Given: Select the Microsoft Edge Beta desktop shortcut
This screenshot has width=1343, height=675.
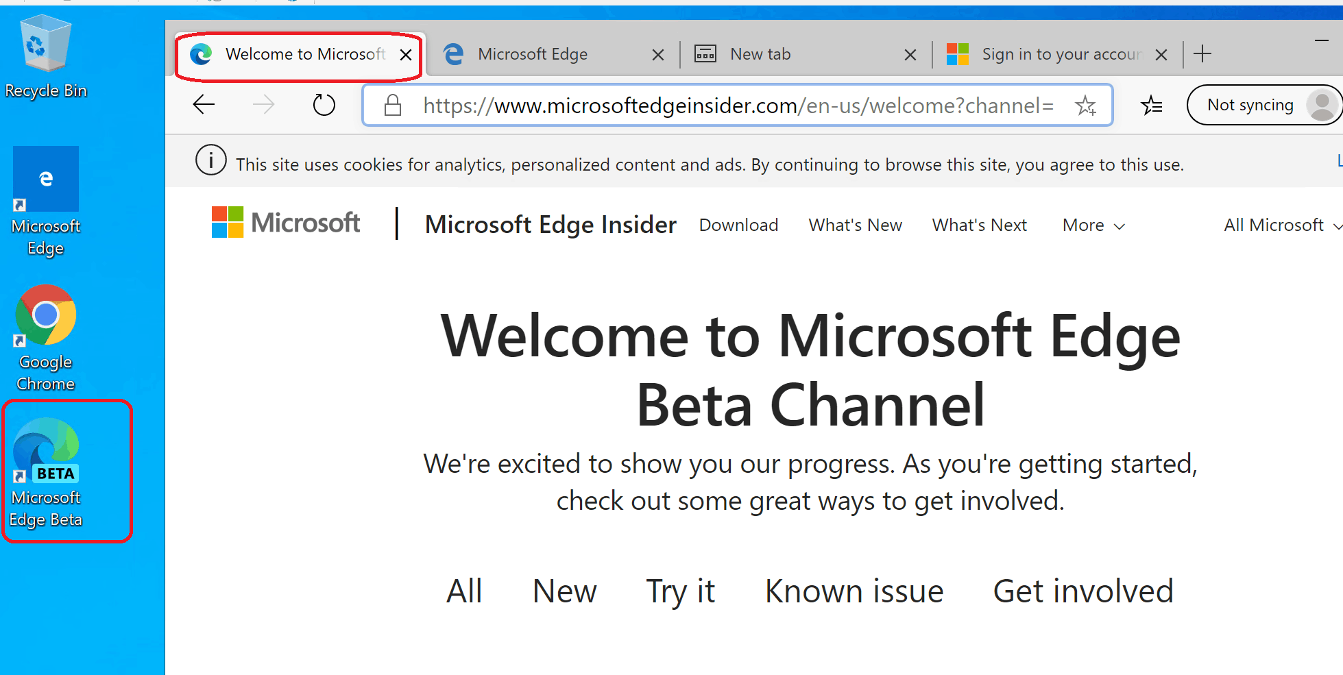Looking at the screenshot, I should click(x=46, y=473).
